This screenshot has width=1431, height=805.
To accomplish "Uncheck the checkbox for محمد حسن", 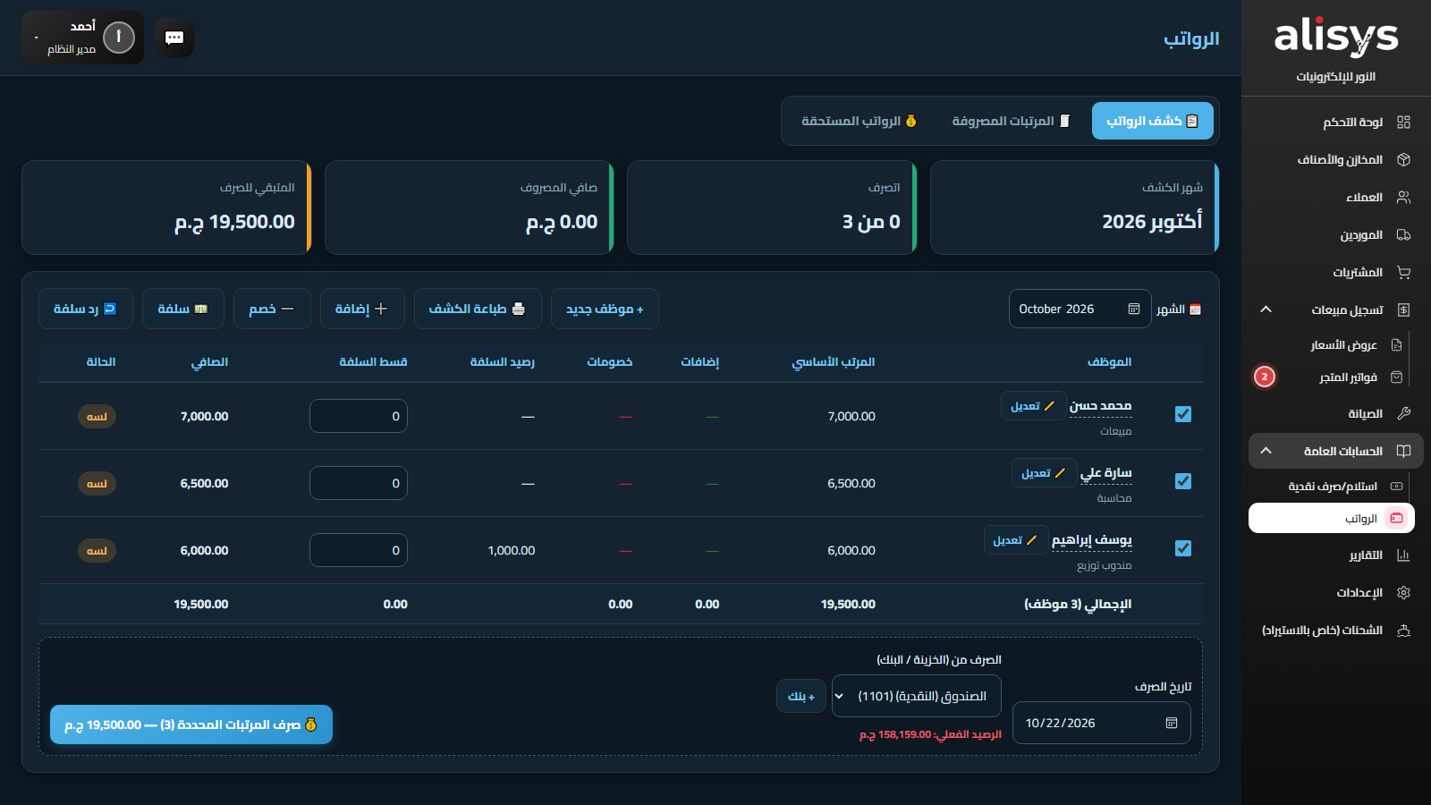I will tap(1183, 414).
